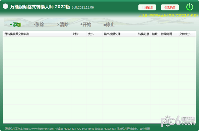The width and height of the screenshot is (199, 131).
Task: Click the 付款购买 purchase button
Action: tap(170, 8)
